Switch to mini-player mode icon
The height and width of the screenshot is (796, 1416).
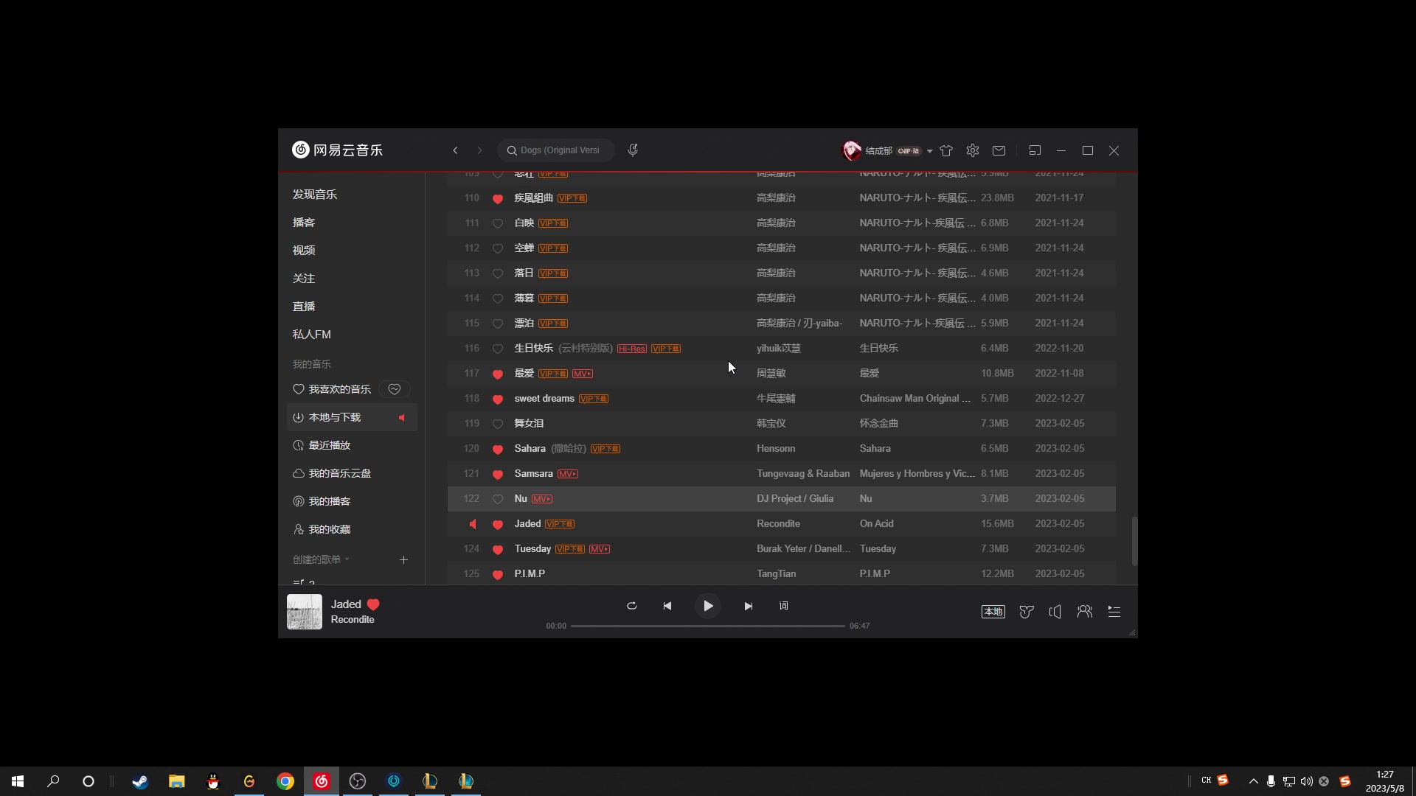pyautogui.click(x=1035, y=150)
